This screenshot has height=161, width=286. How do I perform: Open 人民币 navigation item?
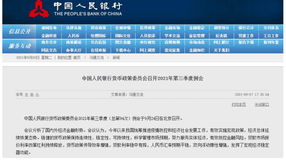pyautogui.click(x=73, y=36)
